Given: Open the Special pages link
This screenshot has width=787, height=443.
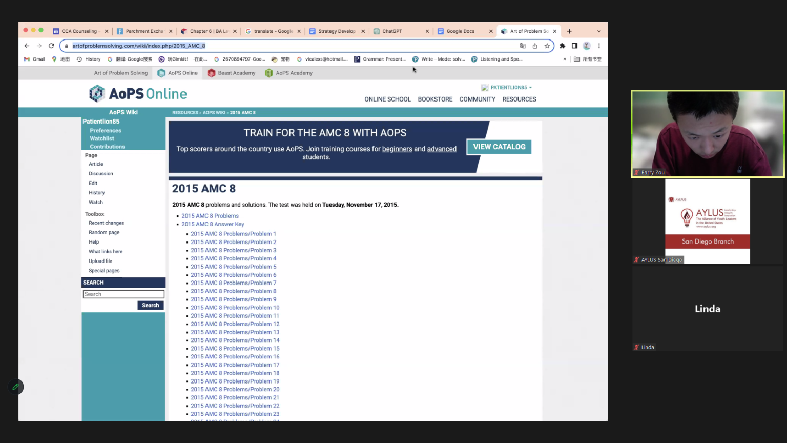Looking at the screenshot, I should click(x=104, y=271).
